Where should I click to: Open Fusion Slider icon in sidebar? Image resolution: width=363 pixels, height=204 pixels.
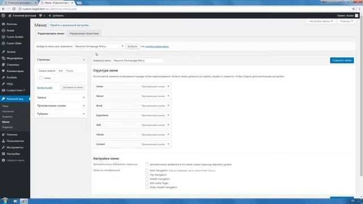pos(3,43)
